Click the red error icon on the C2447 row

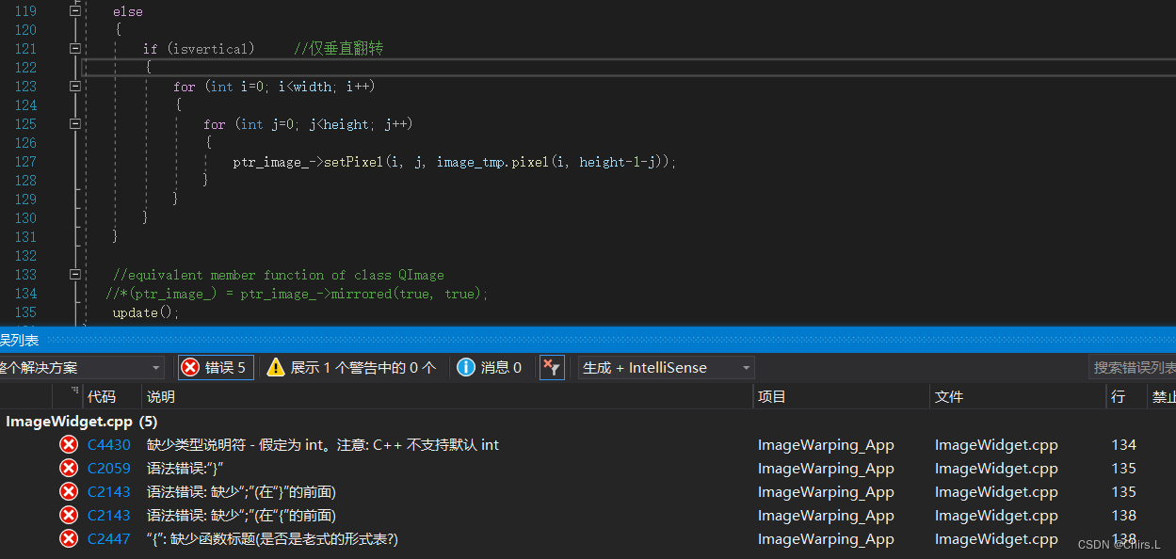[x=68, y=538]
